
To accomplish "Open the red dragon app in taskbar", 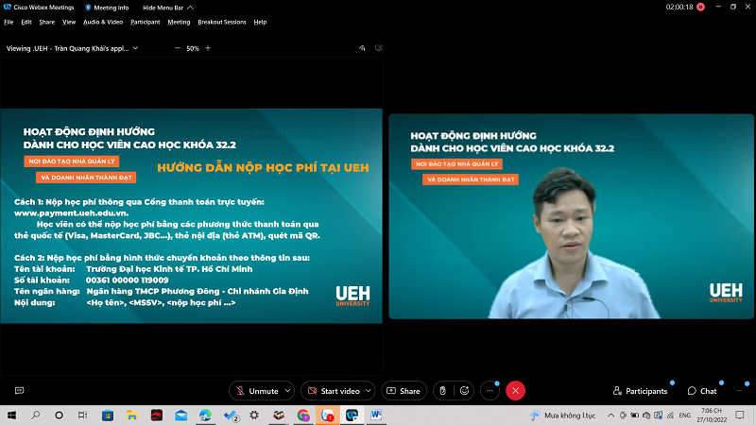I will click(x=156, y=416).
